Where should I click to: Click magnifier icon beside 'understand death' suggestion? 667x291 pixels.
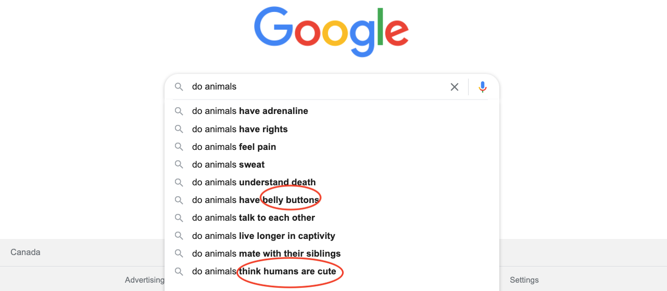pos(179,182)
